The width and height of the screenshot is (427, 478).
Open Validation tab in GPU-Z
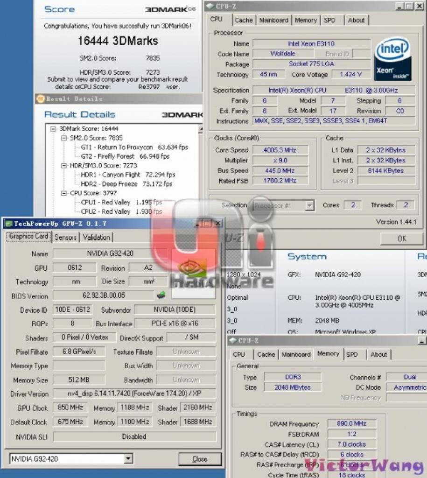point(96,237)
